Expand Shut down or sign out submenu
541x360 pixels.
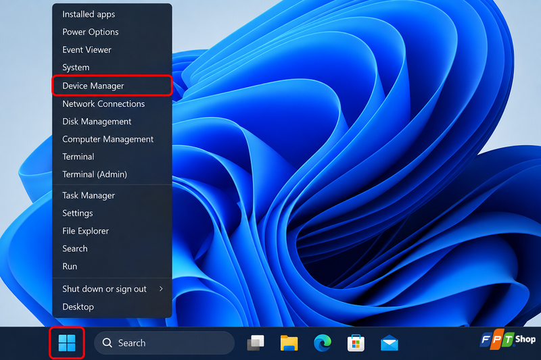[112, 288]
